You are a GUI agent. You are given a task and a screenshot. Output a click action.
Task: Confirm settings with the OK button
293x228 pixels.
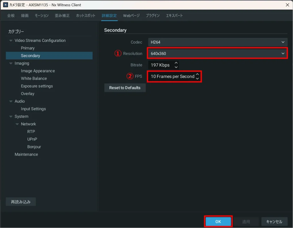tap(218, 222)
